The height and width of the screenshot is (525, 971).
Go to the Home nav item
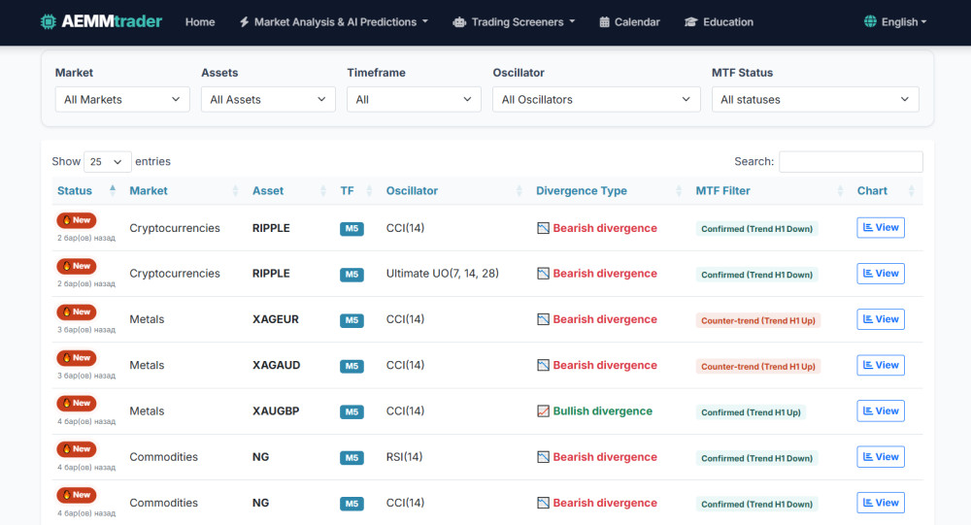(x=200, y=22)
